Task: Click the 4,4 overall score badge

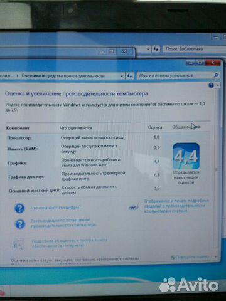Action: pyautogui.click(x=186, y=156)
